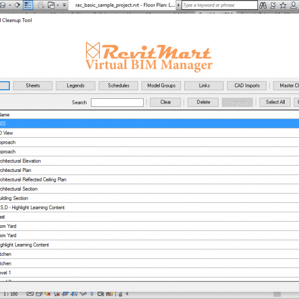Screen dimensions: 299x299
Task: Click the Cleanup Tool Search text box
Action: coord(117,103)
